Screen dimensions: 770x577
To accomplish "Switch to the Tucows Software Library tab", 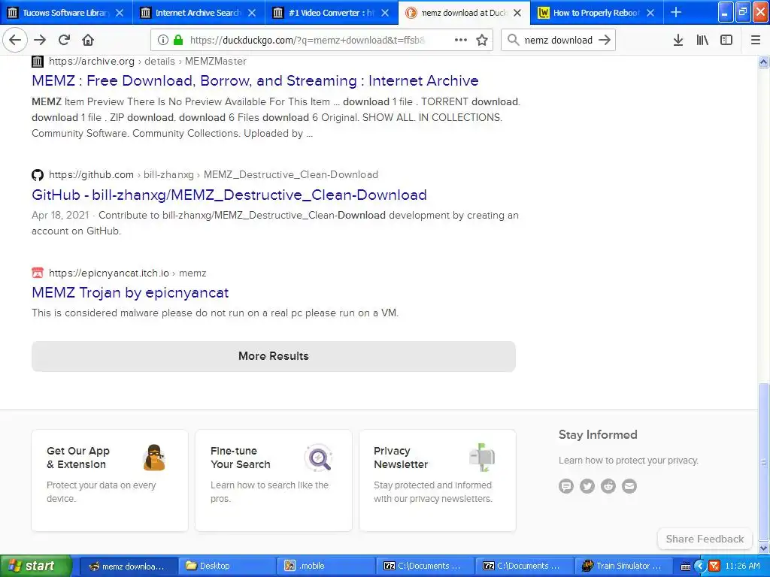I will coord(66,13).
